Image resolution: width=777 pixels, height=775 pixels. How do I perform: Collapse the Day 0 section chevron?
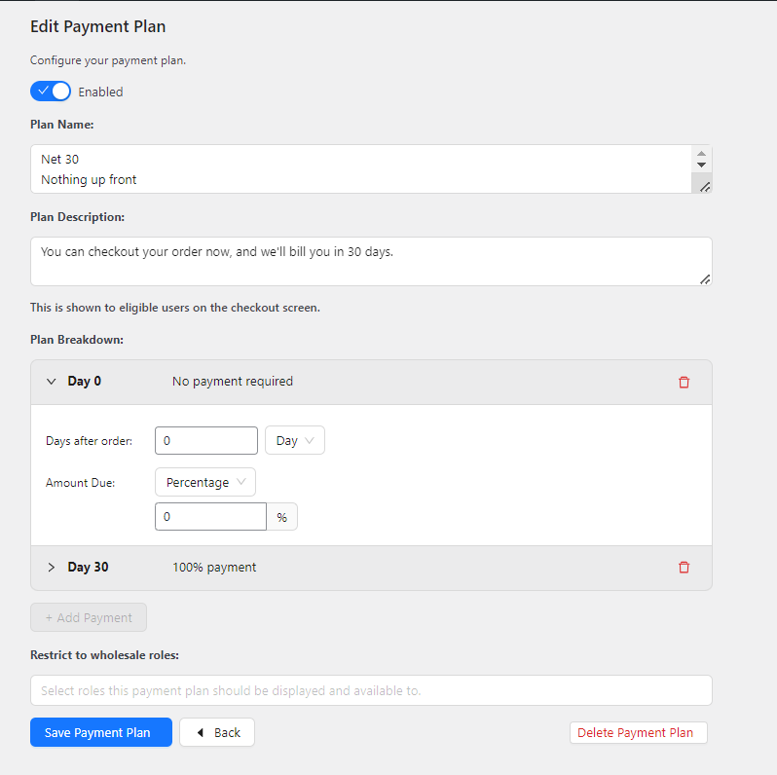coord(51,381)
